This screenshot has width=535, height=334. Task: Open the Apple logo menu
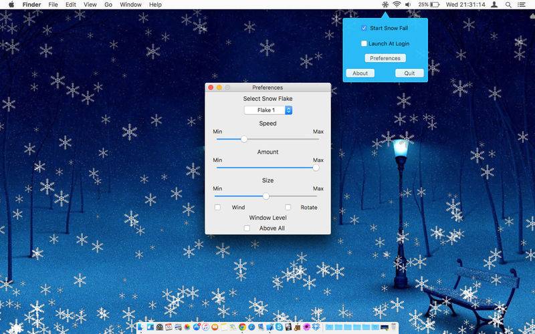(11, 5)
